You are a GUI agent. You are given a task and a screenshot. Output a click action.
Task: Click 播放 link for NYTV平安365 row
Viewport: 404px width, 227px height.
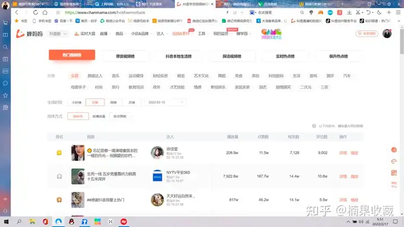click(x=355, y=177)
